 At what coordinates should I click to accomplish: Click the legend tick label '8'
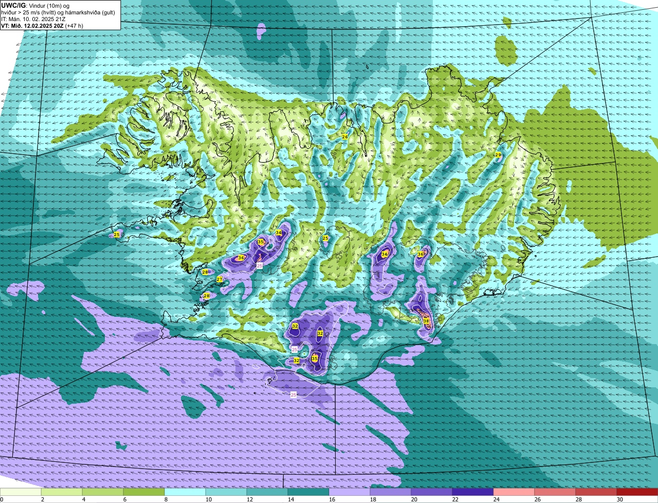click(167, 499)
